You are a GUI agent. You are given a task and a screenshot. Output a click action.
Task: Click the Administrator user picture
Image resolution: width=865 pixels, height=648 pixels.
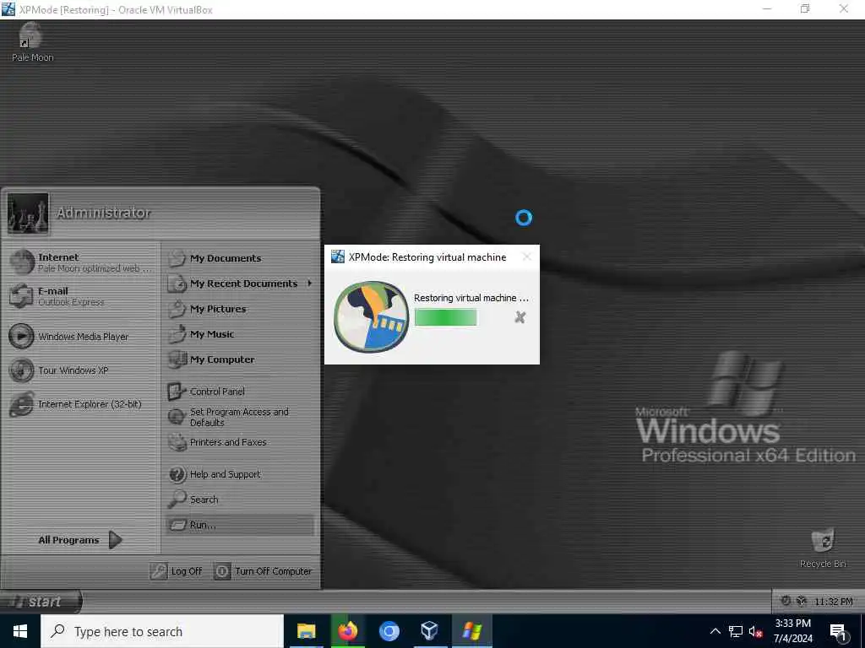point(28,213)
